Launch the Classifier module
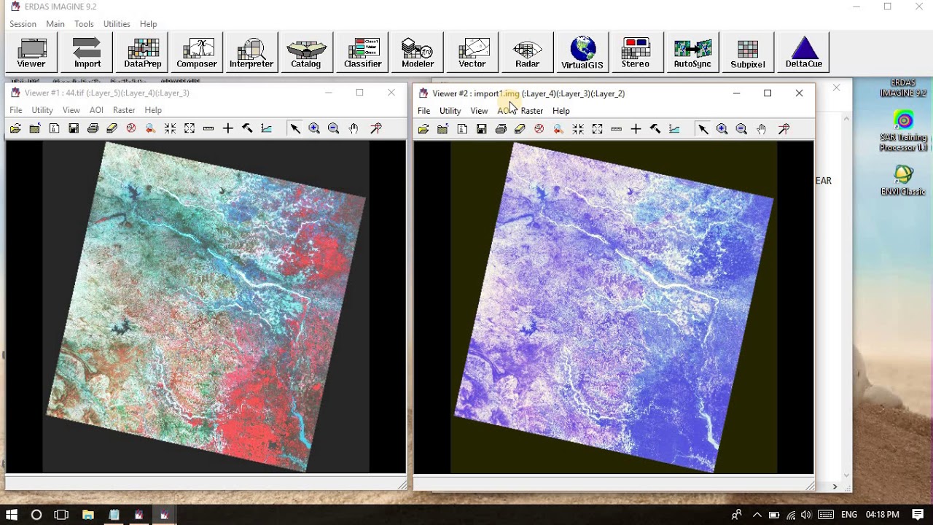The height and width of the screenshot is (525, 933). coord(363,52)
